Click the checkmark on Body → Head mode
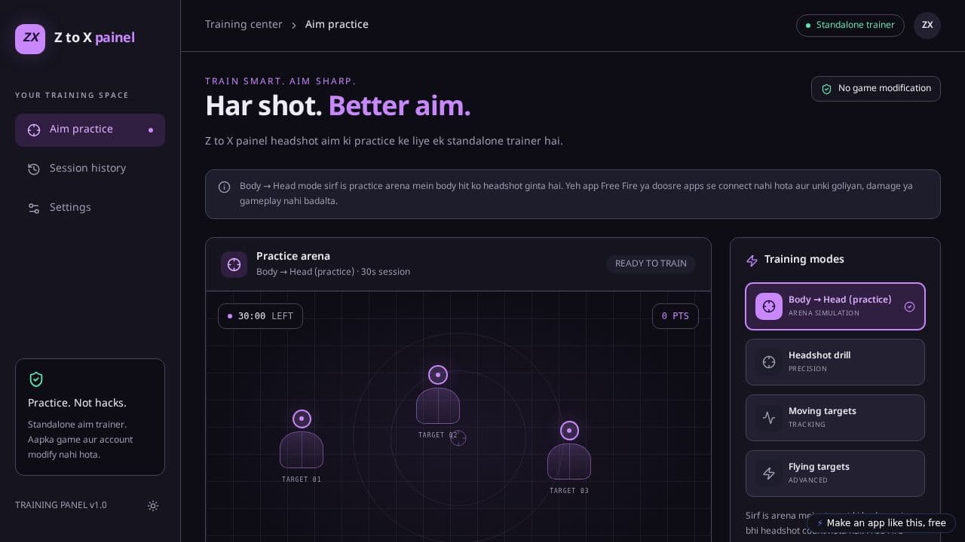 tap(909, 306)
